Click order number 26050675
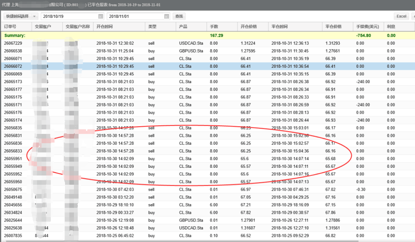 (13, 189)
